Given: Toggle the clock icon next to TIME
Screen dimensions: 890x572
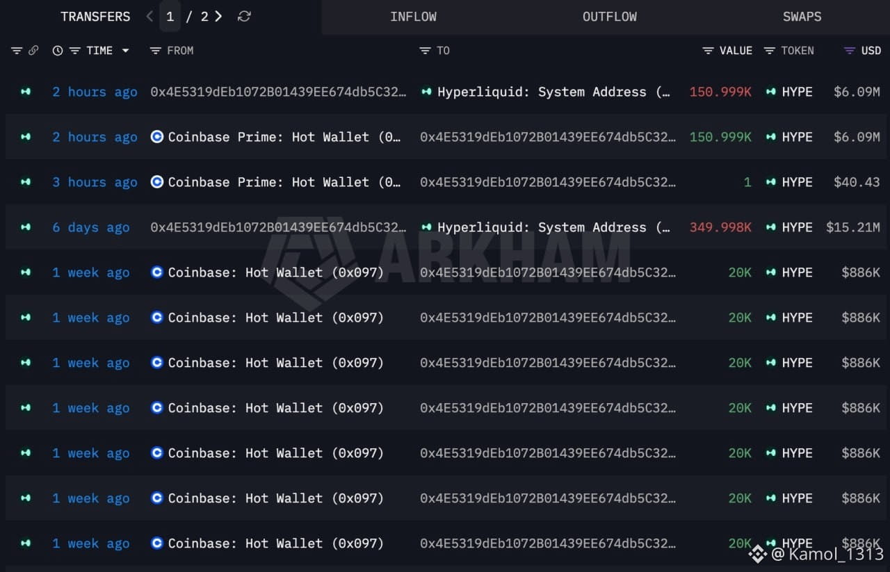Looking at the screenshot, I should click(x=58, y=51).
